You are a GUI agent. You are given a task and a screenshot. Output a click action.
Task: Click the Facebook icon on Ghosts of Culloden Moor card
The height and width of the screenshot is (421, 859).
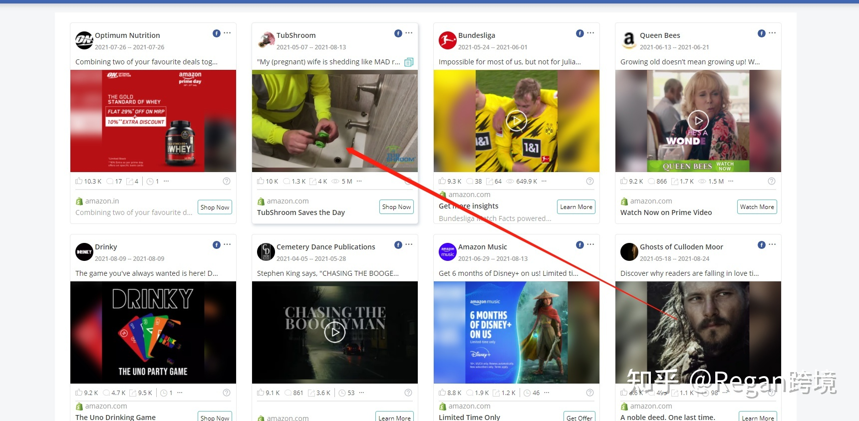pyautogui.click(x=762, y=245)
